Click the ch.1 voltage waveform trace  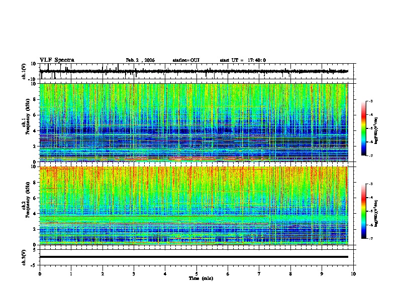pos(194,71)
